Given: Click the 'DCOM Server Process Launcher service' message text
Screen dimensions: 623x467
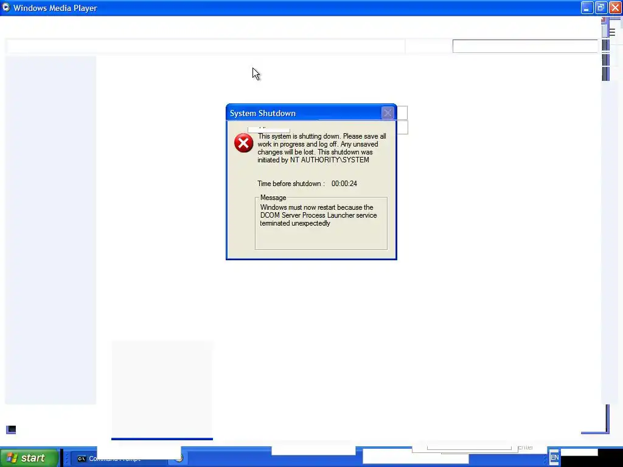Looking at the screenshot, I should [318, 215].
